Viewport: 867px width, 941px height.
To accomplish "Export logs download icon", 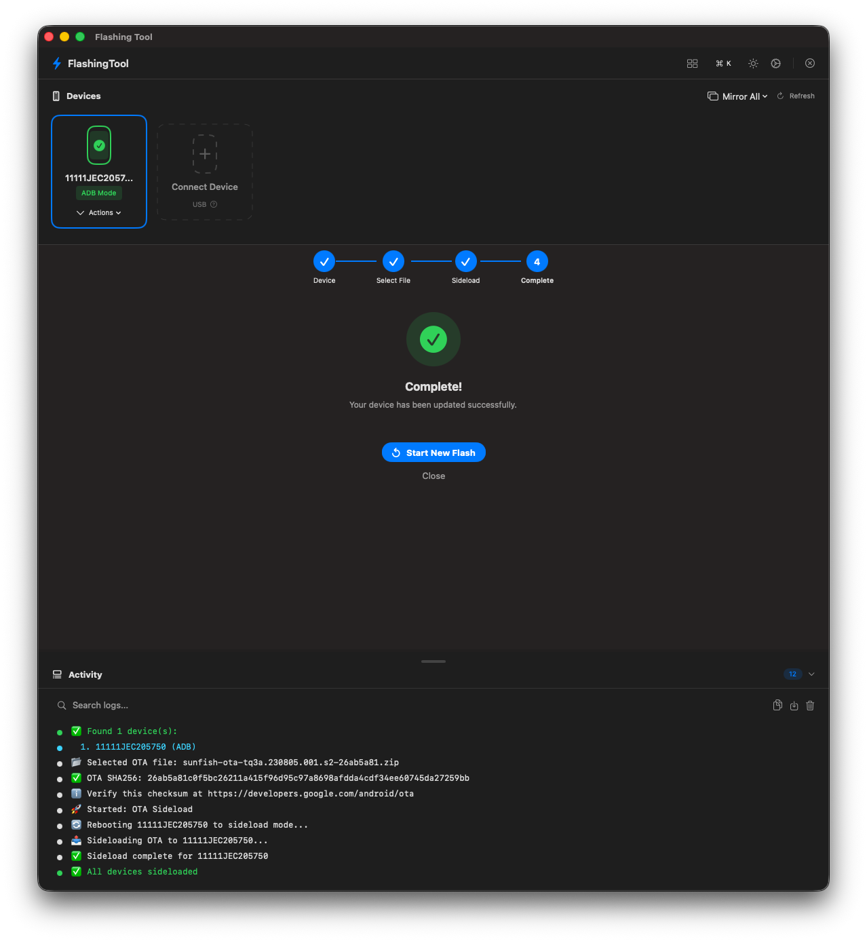I will click(794, 706).
